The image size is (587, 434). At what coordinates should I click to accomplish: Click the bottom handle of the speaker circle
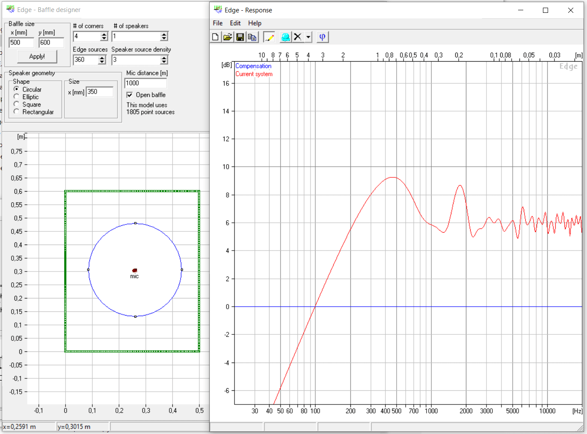pyautogui.click(x=135, y=316)
